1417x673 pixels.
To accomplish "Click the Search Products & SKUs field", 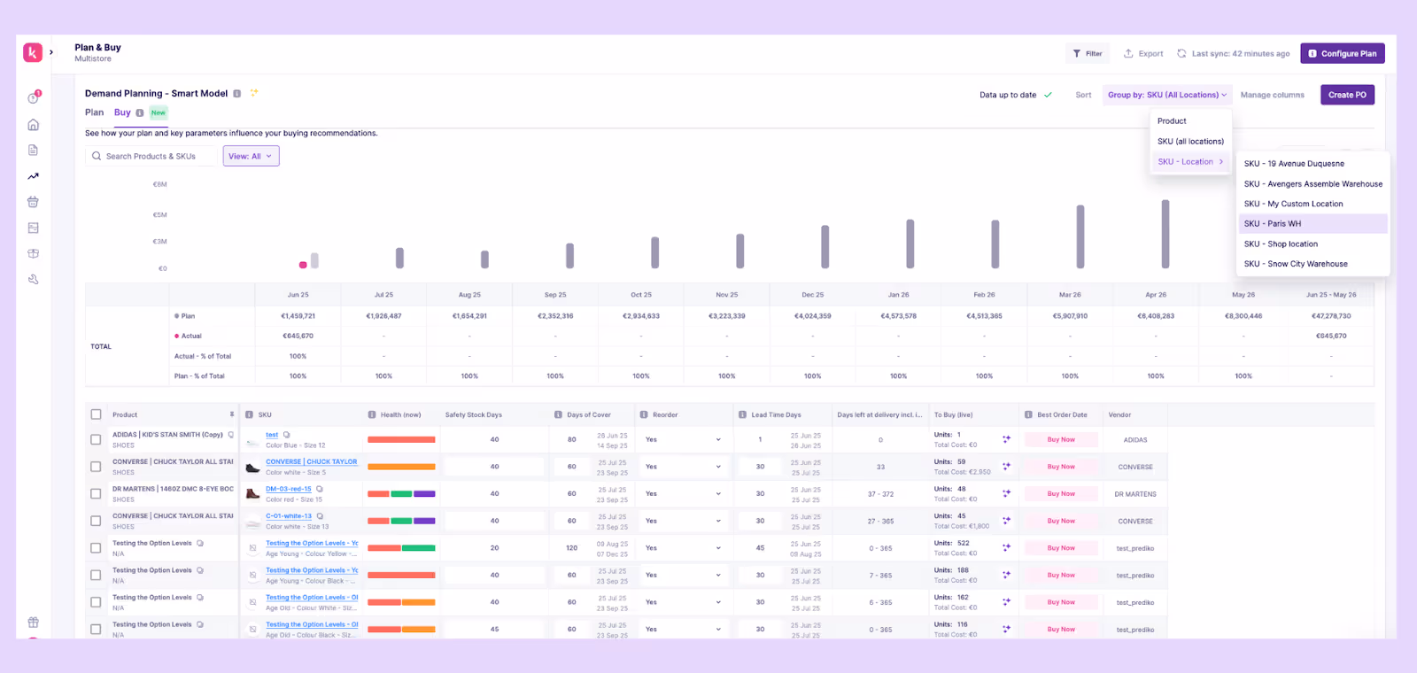I will click(x=151, y=156).
